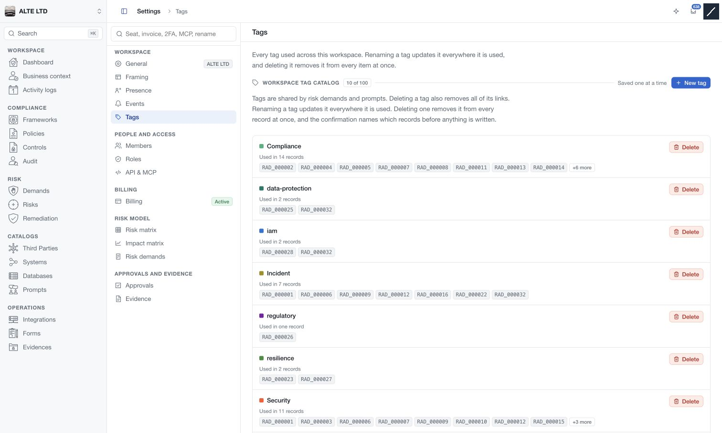Select Presence settings item

[173, 91]
